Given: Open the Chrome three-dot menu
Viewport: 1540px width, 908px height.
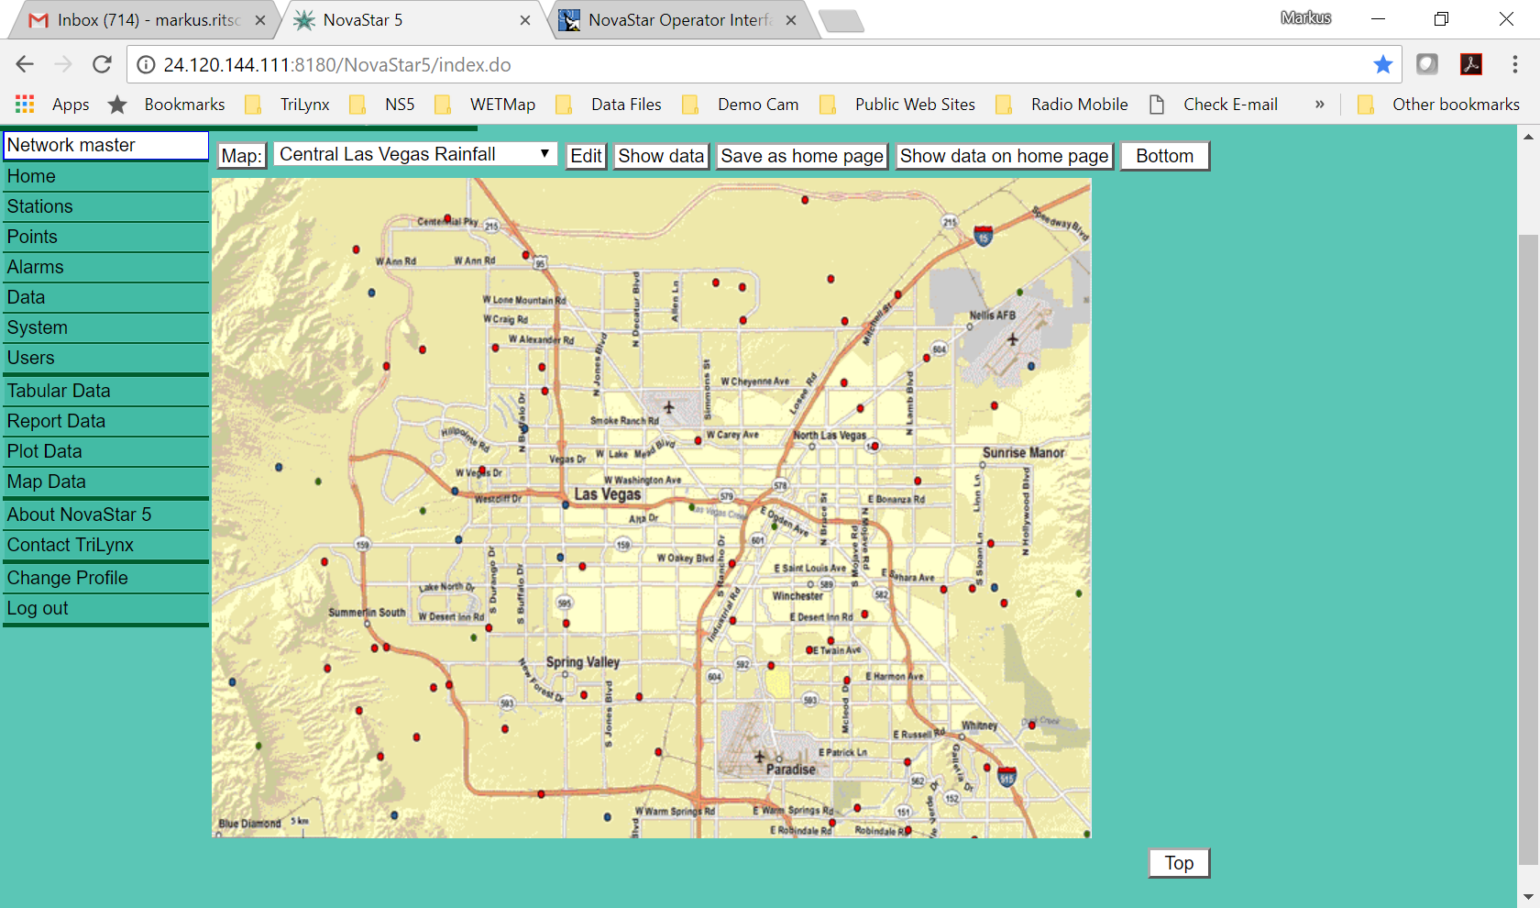Looking at the screenshot, I should 1514,64.
